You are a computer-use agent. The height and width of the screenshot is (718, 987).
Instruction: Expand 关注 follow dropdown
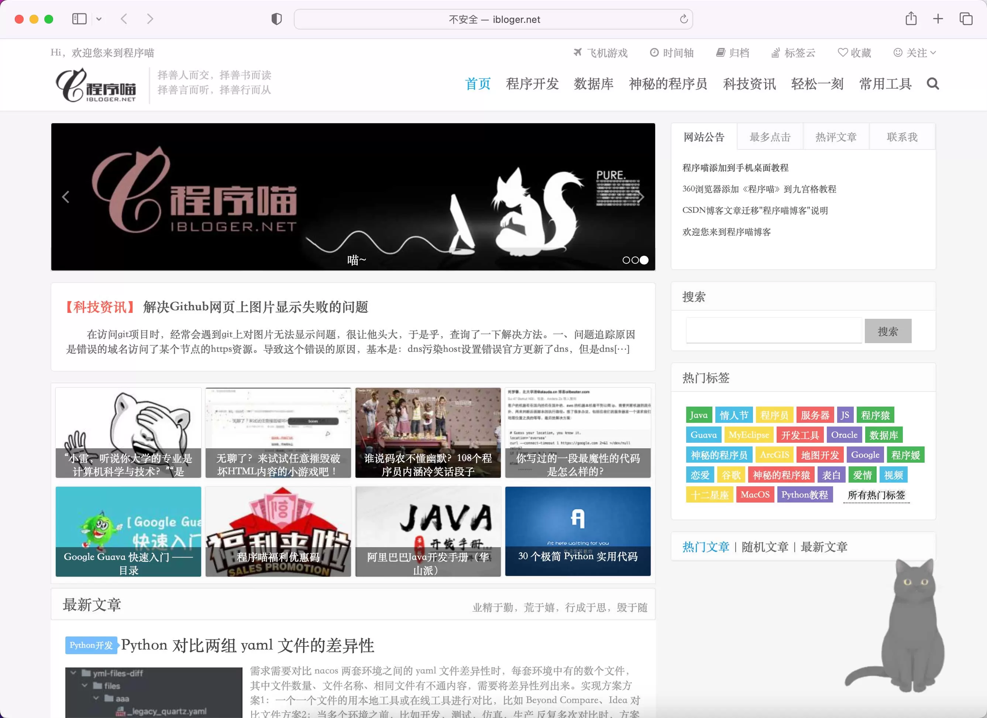click(x=914, y=53)
